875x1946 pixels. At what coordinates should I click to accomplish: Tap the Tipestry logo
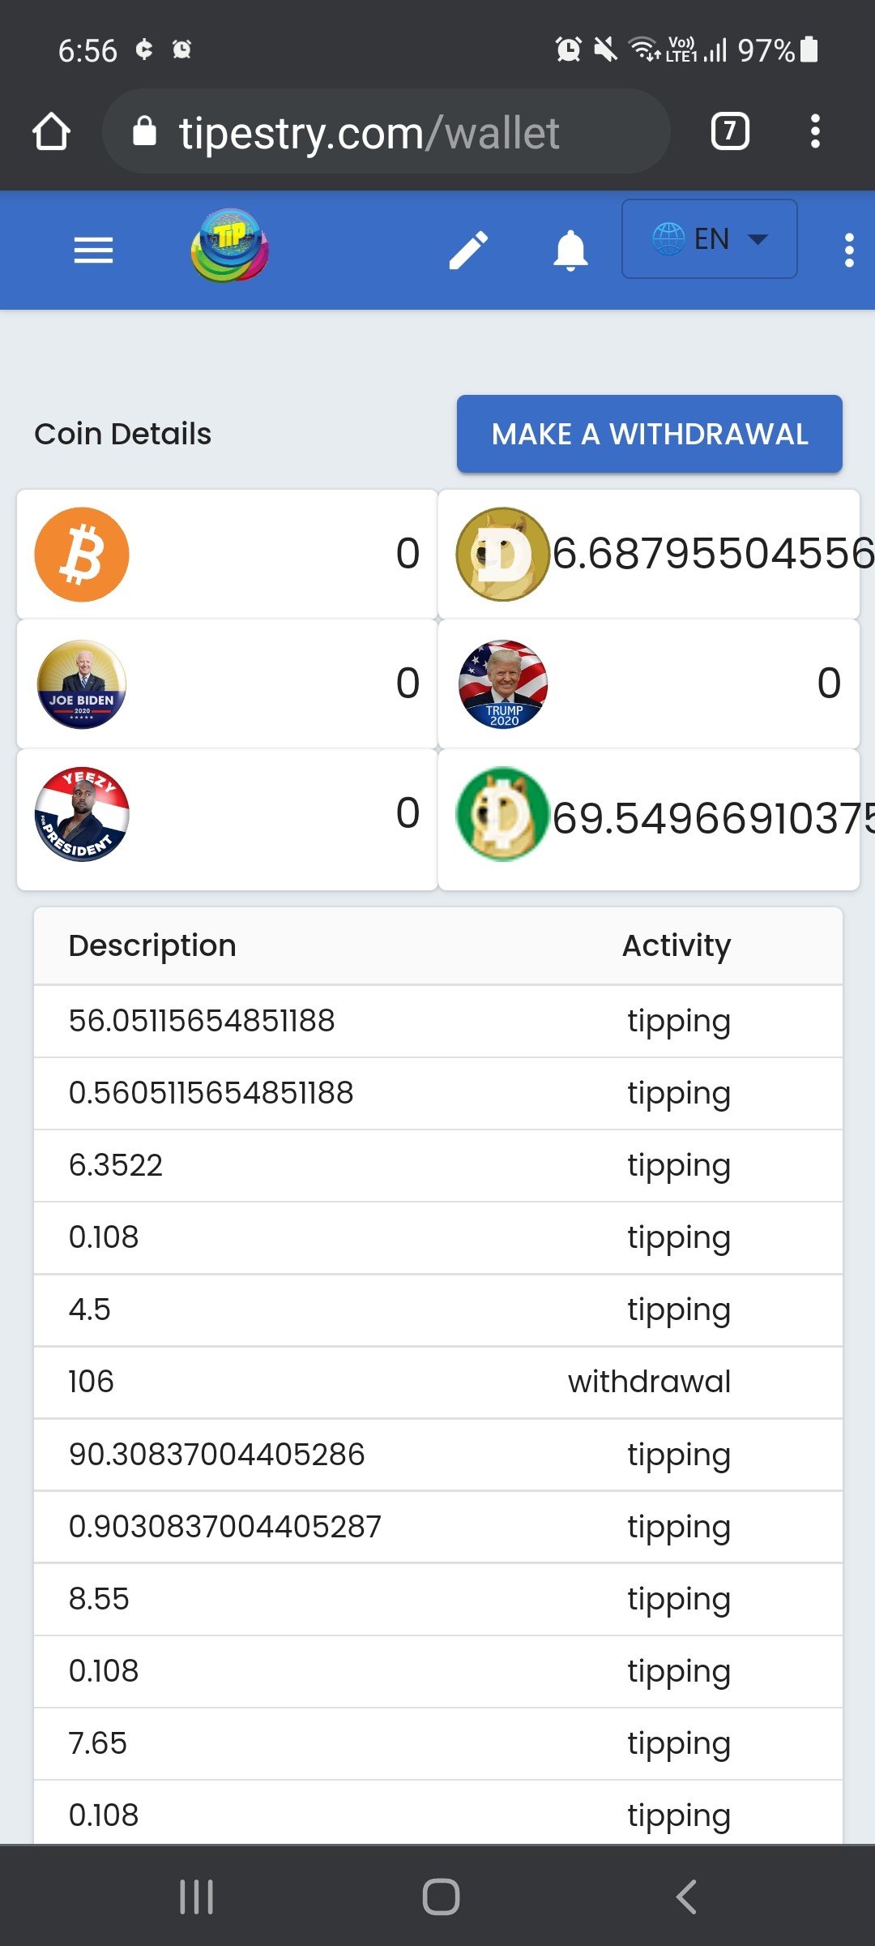coord(230,246)
